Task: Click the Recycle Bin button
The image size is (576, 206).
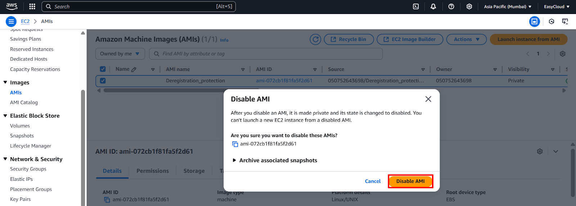Action: [349, 39]
